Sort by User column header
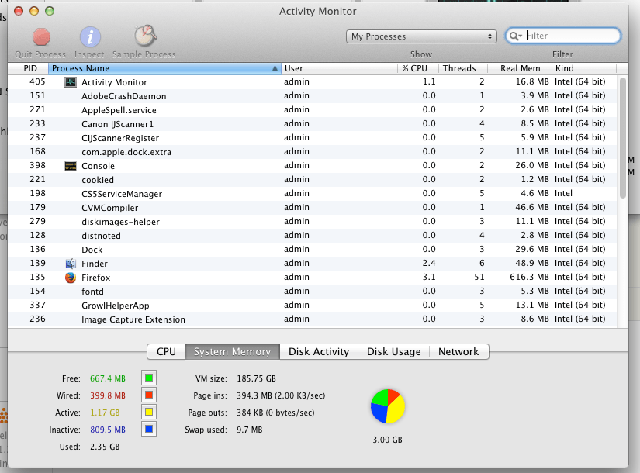640x473 pixels. tap(339, 68)
